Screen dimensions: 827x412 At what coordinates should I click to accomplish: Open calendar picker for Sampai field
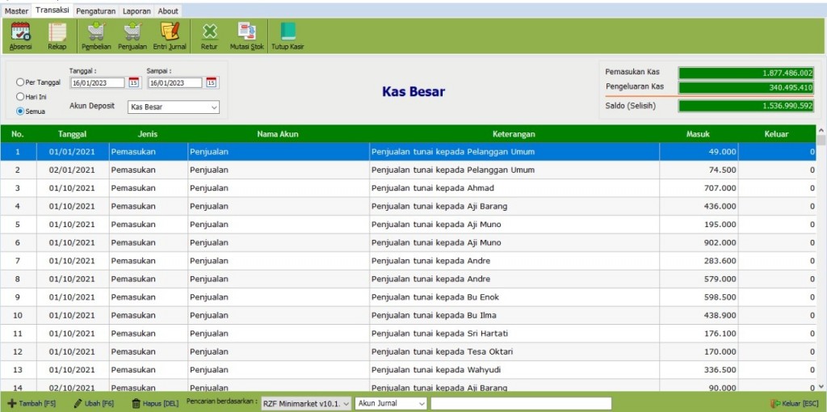point(211,83)
